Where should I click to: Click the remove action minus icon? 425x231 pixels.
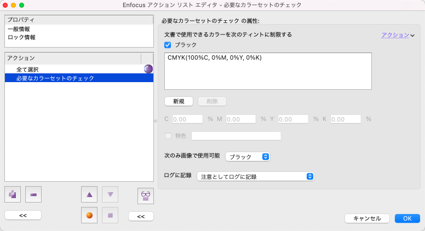tap(33, 194)
